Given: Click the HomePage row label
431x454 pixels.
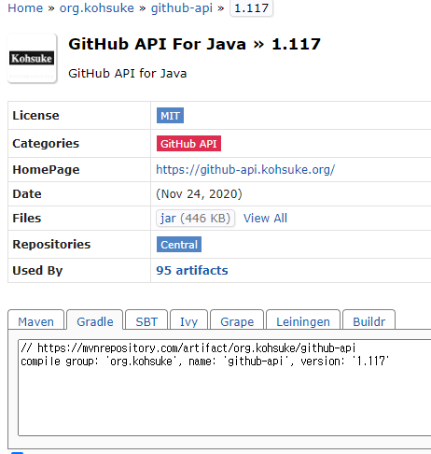Looking at the screenshot, I should pos(46,170).
